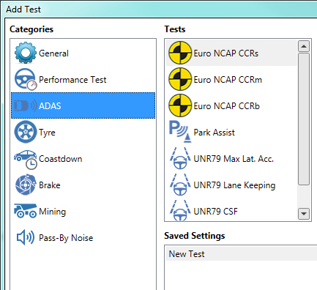Pick the Tyre wheel icon
Screen dimensions: 317x290
point(26,132)
